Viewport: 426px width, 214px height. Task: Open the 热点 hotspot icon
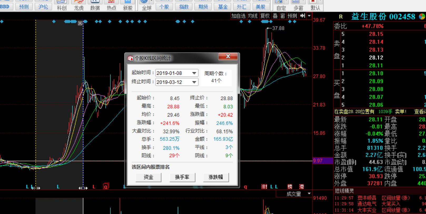tap(111, 5)
